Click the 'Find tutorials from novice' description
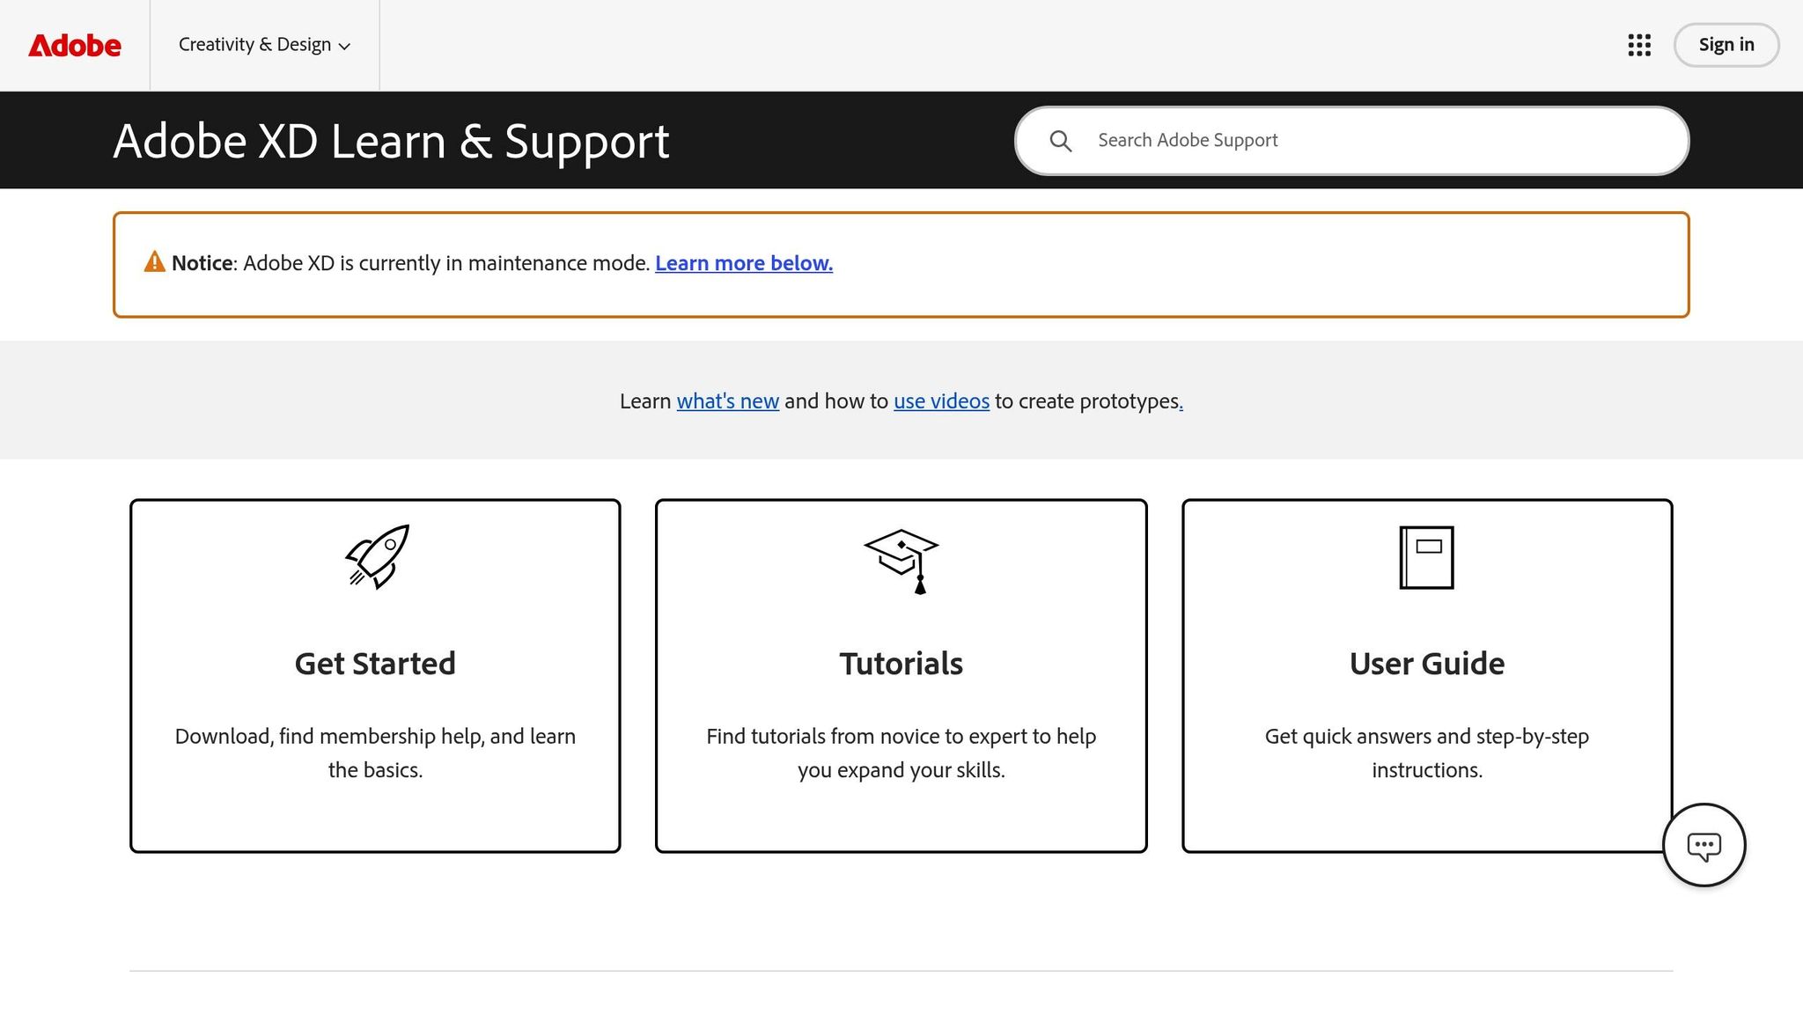Viewport: 1803px width, 1014px height. 901,753
